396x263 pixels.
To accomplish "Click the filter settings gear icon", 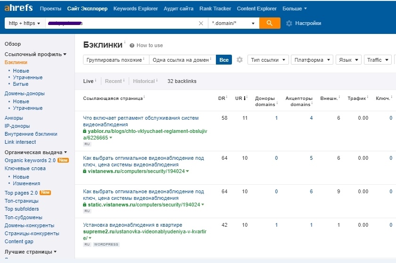I will 239,60.
